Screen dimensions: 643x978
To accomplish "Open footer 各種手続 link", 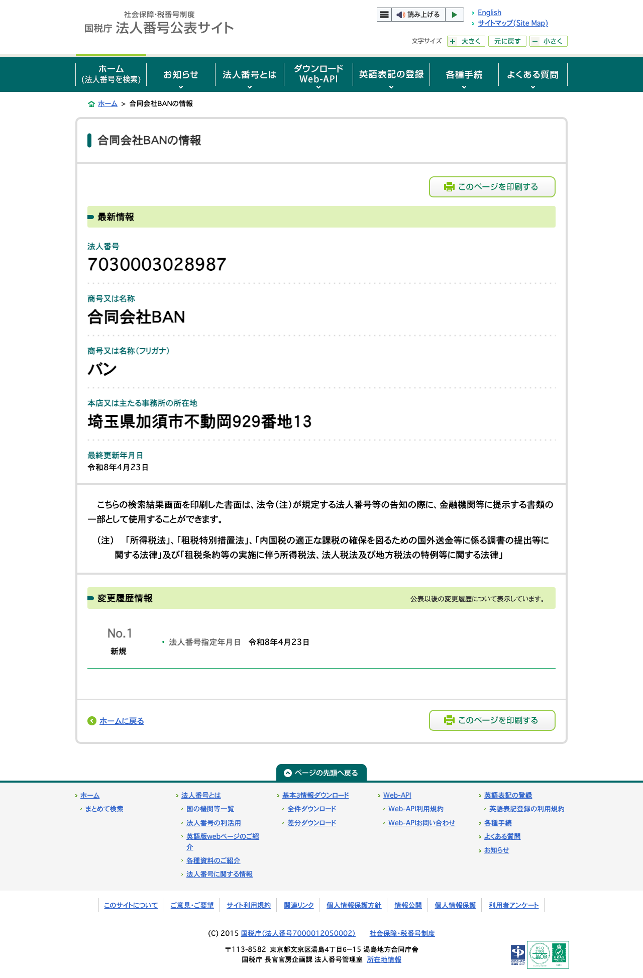I will 498,823.
